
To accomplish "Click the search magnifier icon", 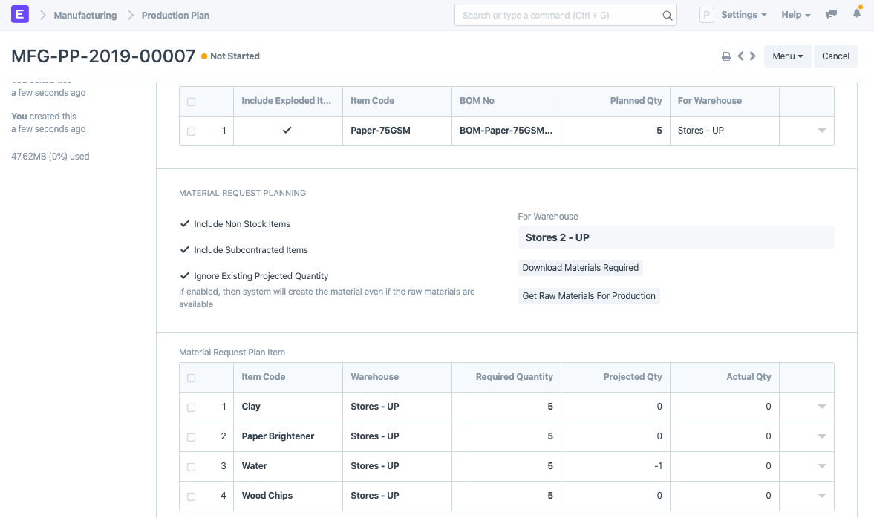I will 667,16.
